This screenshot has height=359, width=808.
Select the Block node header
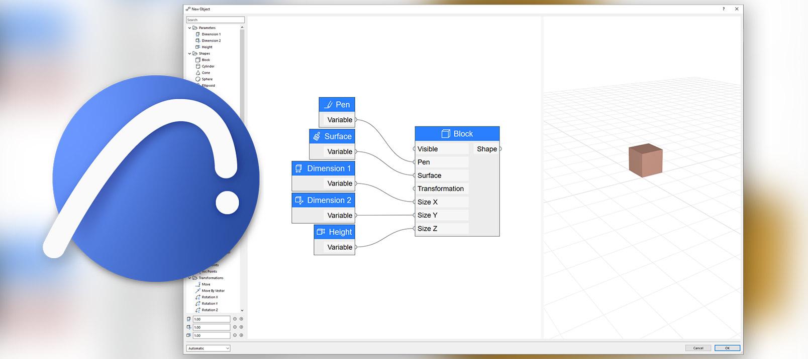tap(457, 134)
